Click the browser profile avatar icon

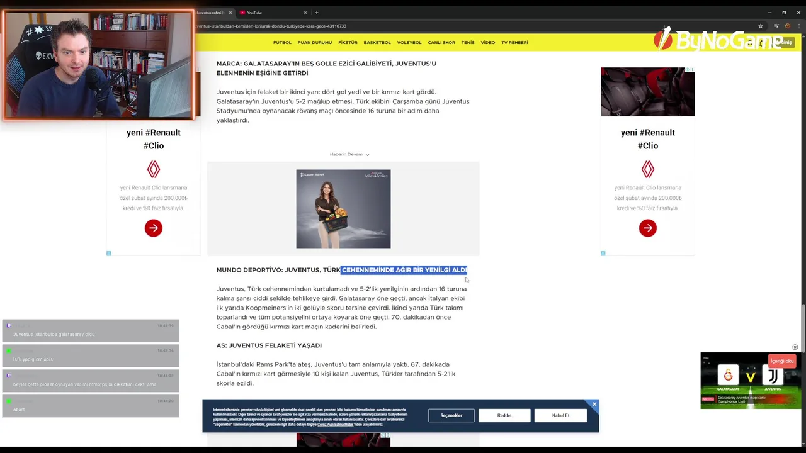pyautogui.click(x=787, y=26)
